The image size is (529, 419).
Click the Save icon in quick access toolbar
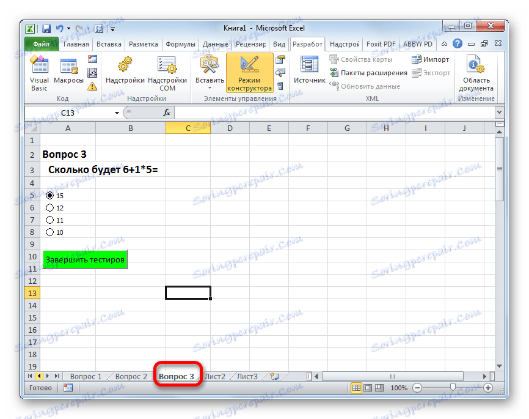pyautogui.click(x=46, y=29)
